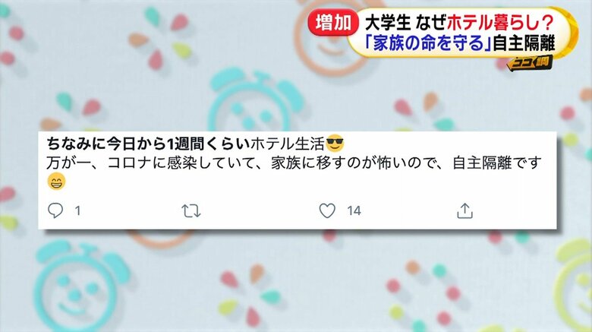Select bold text ちなみに今日から1週間くらい
This screenshot has width=592, height=332.
pyautogui.click(x=148, y=144)
